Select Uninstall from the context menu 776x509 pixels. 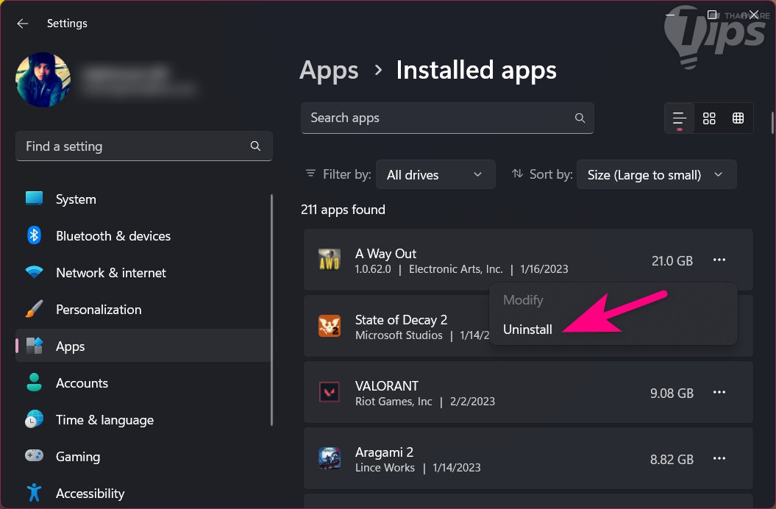527,330
